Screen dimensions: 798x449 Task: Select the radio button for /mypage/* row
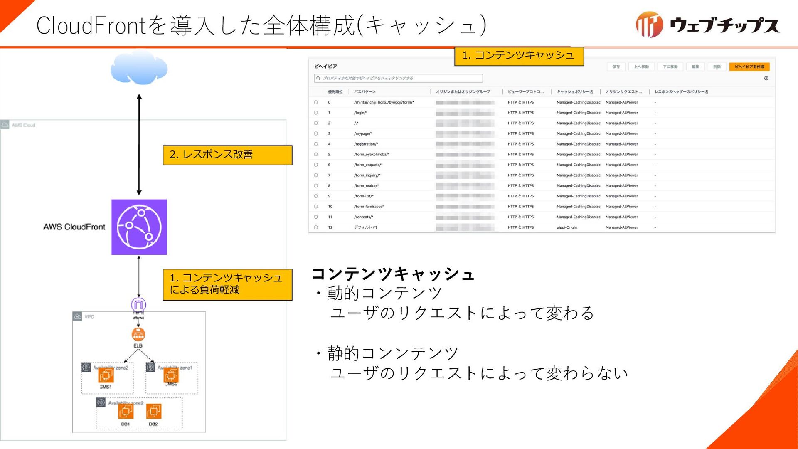[316, 133]
